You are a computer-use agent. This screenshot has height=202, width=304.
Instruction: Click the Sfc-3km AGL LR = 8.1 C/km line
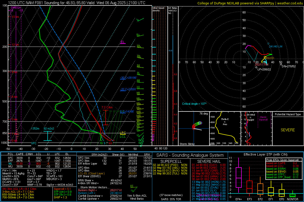[19, 189]
